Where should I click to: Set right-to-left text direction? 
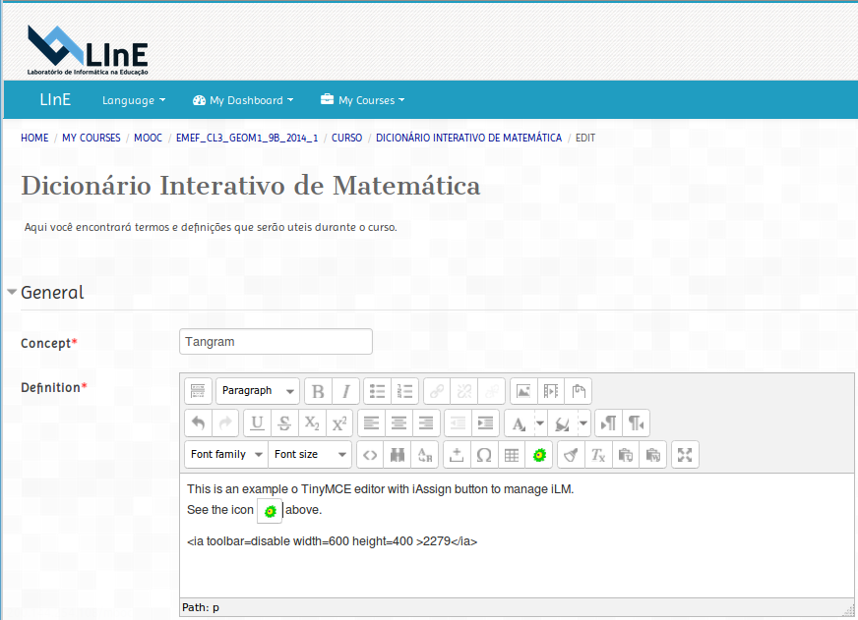pos(636,423)
